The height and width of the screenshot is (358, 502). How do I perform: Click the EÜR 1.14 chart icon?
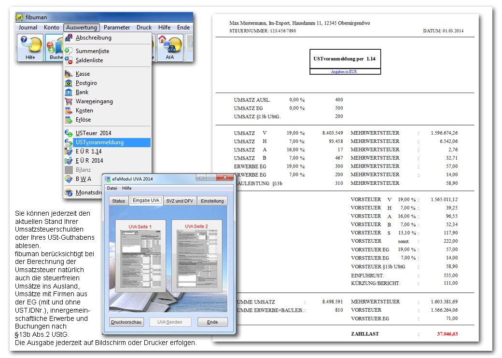69,151
